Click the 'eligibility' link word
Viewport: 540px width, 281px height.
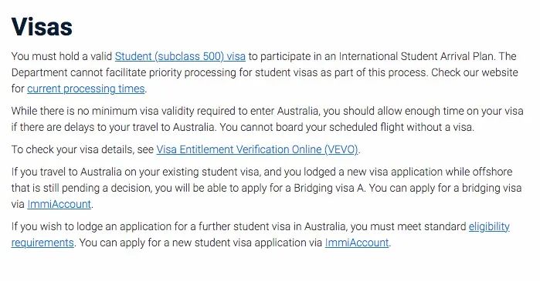[x=489, y=226]
